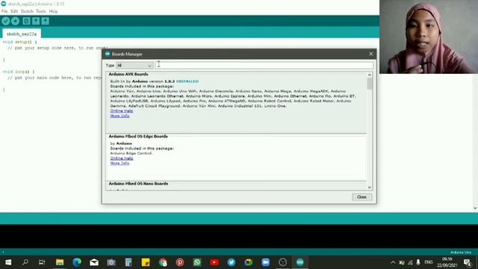Open the Type dropdown in Boards Manager
The image size is (478, 269).
pyautogui.click(x=134, y=65)
